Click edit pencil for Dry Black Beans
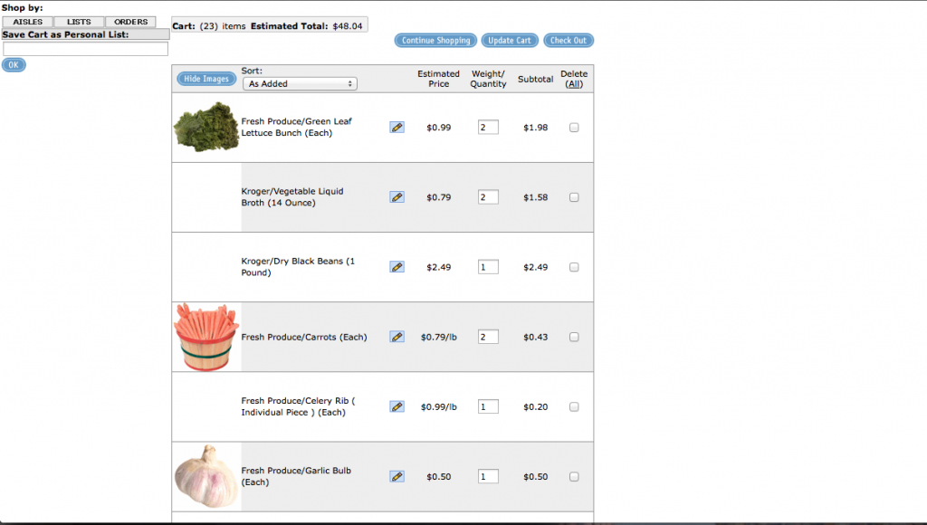The image size is (927, 525). 397,267
